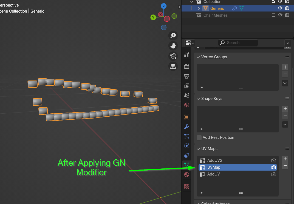Collapse the Vertex Groups panel
Viewport: 294px width, 204px height.
tap(198, 57)
